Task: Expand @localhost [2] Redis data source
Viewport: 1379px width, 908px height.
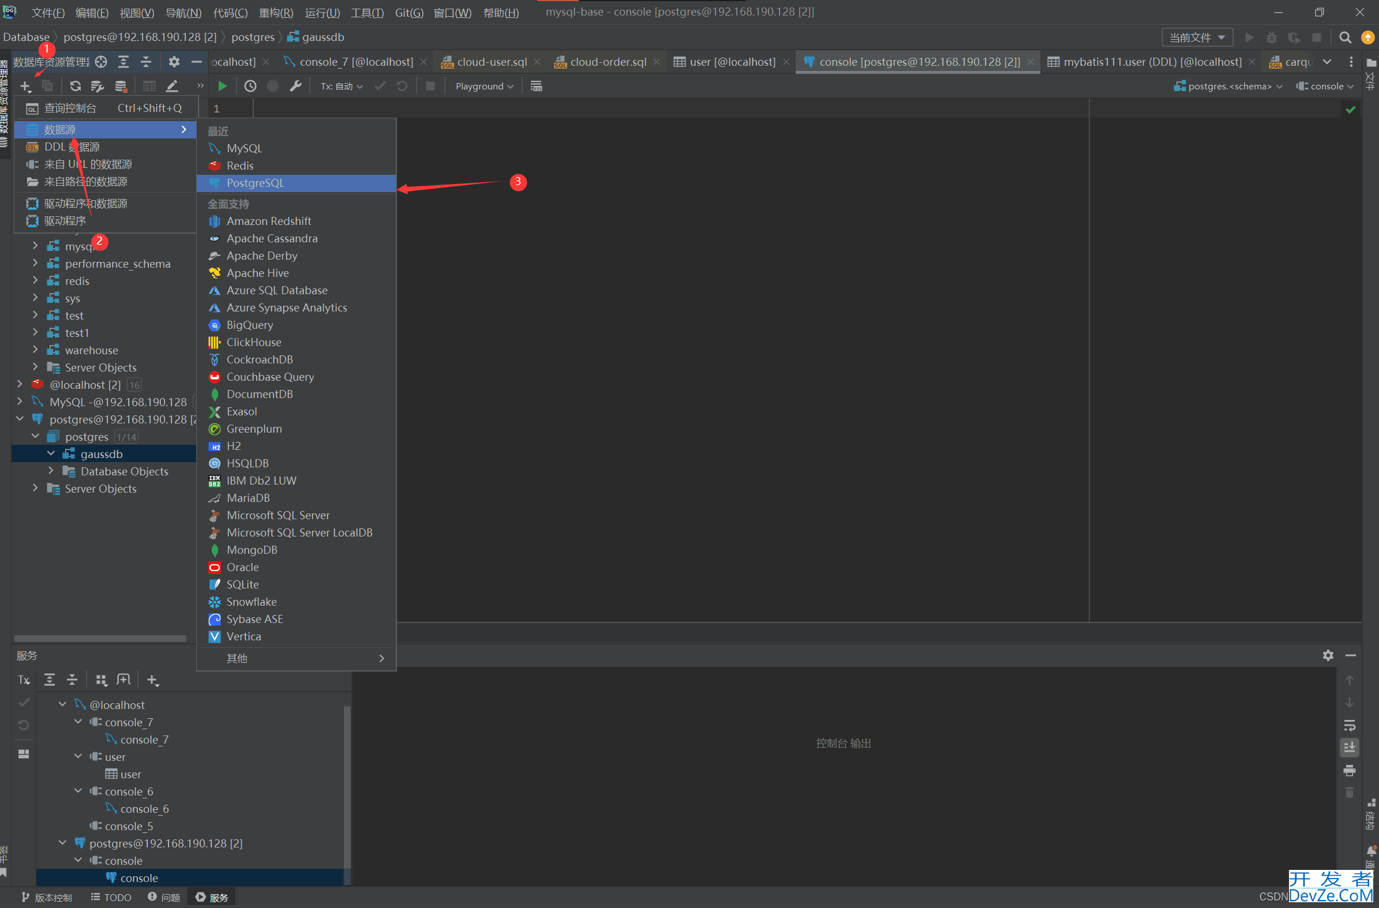Action: (20, 384)
